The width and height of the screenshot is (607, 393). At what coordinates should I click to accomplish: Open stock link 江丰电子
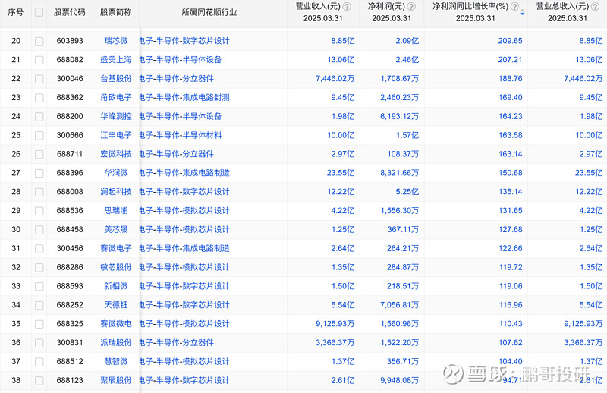pyautogui.click(x=116, y=135)
